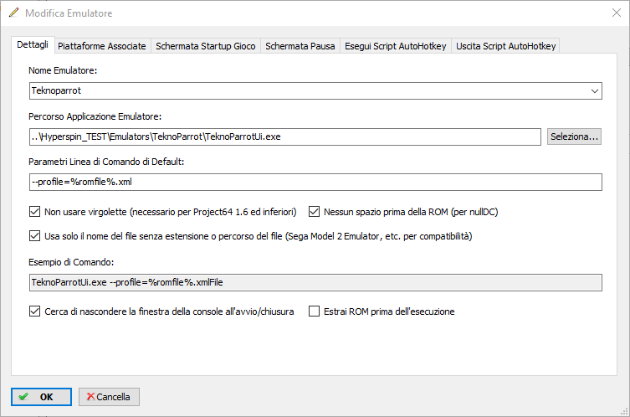Click the pencil icon in the title bar
The image size is (630, 417).
tap(13, 13)
